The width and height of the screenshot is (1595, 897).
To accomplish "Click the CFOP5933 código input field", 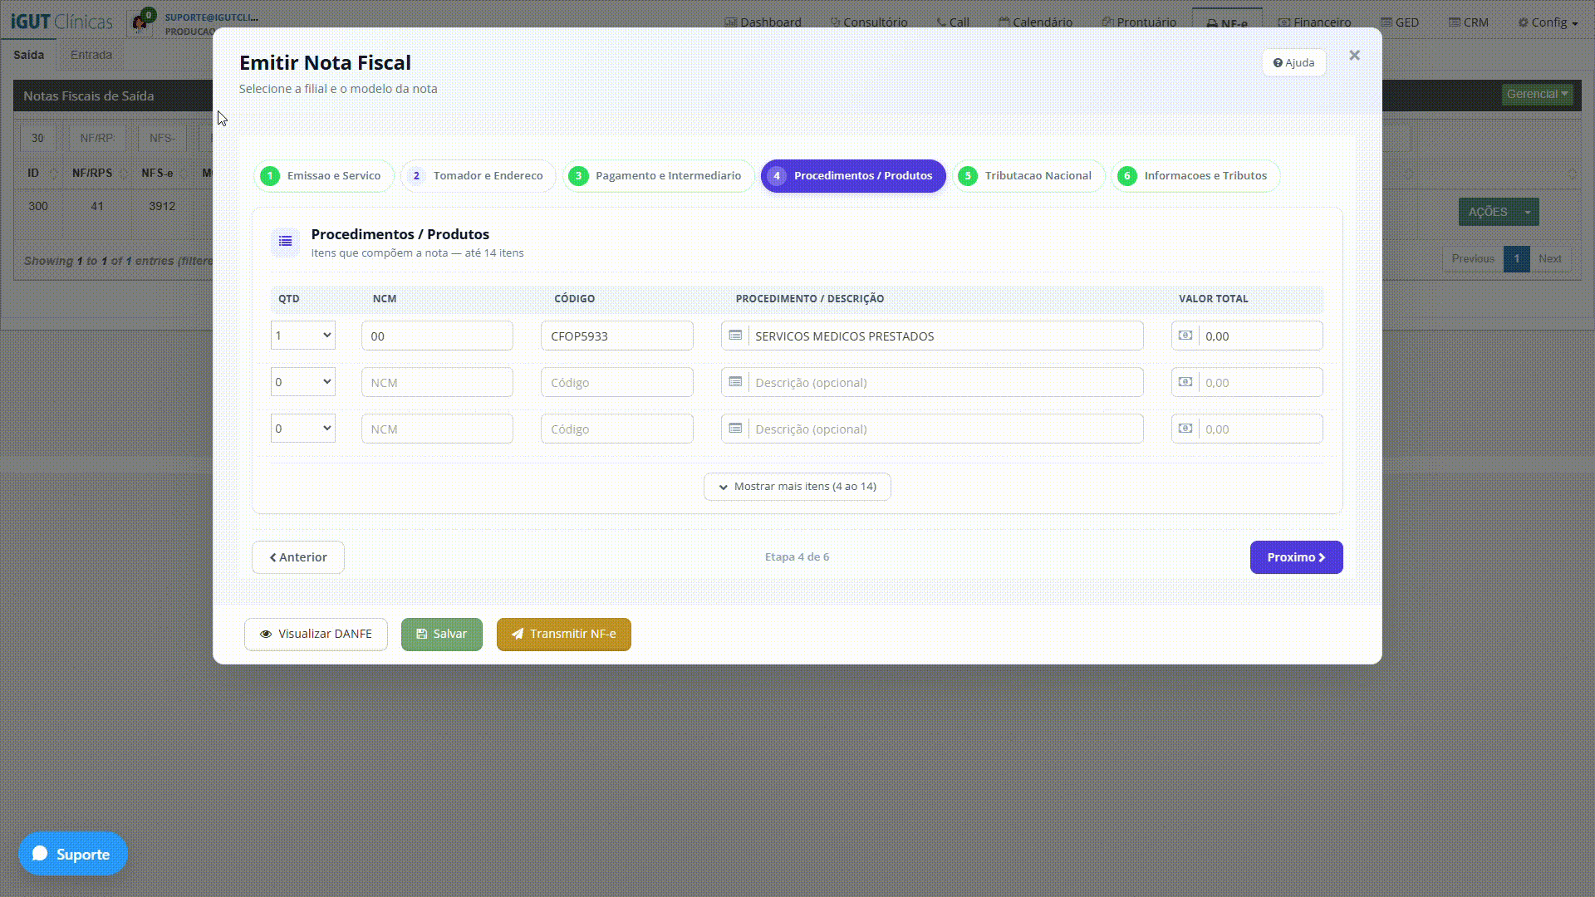I will click(x=617, y=336).
